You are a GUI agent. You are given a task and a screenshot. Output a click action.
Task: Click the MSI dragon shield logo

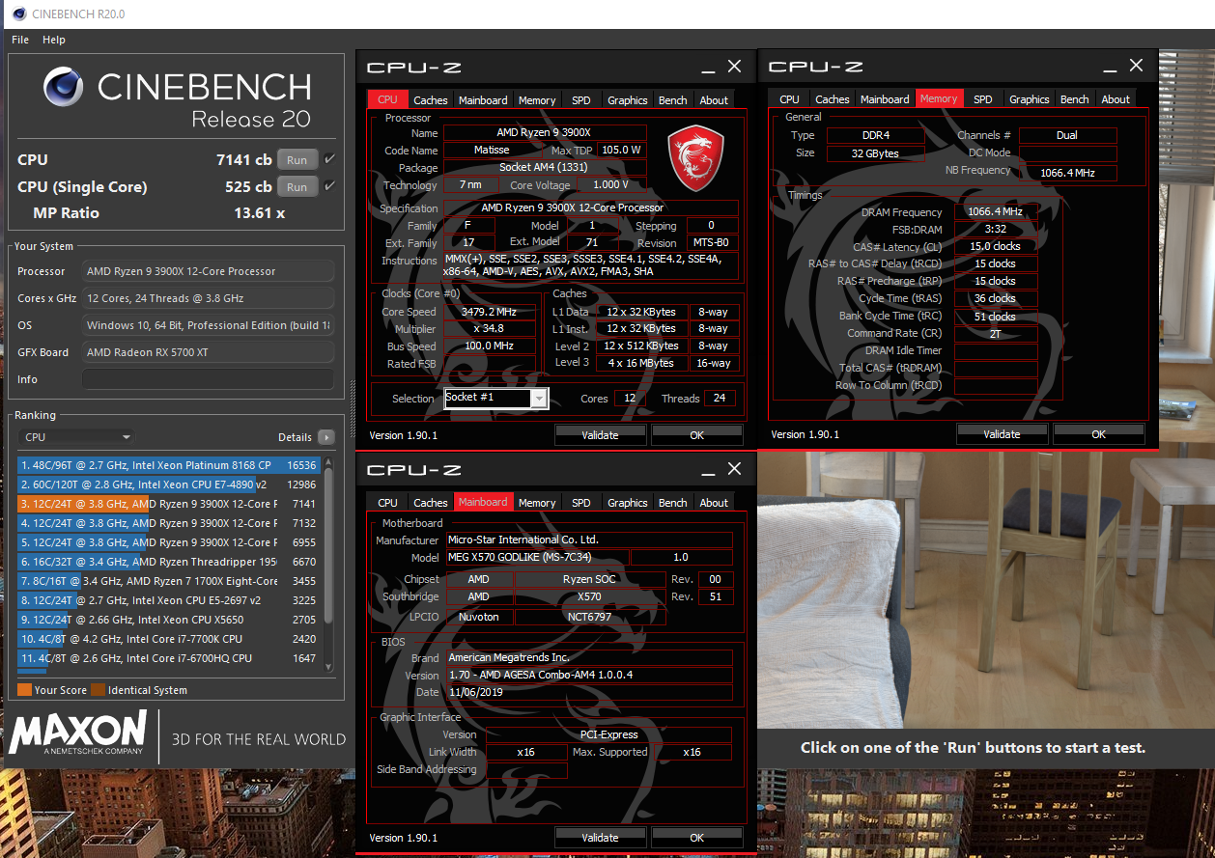tap(694, 155)
